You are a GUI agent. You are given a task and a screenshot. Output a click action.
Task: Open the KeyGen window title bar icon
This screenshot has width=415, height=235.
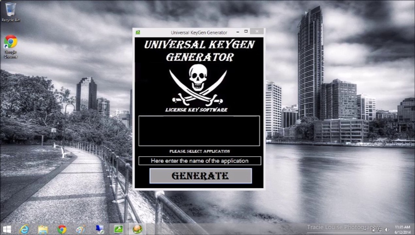tap(138, 32)
